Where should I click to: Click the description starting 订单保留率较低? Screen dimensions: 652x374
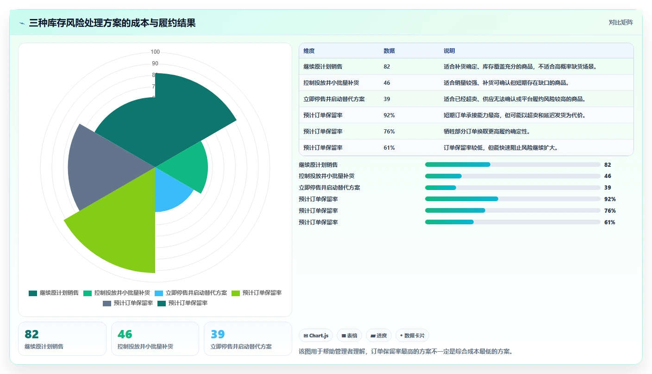501,148
